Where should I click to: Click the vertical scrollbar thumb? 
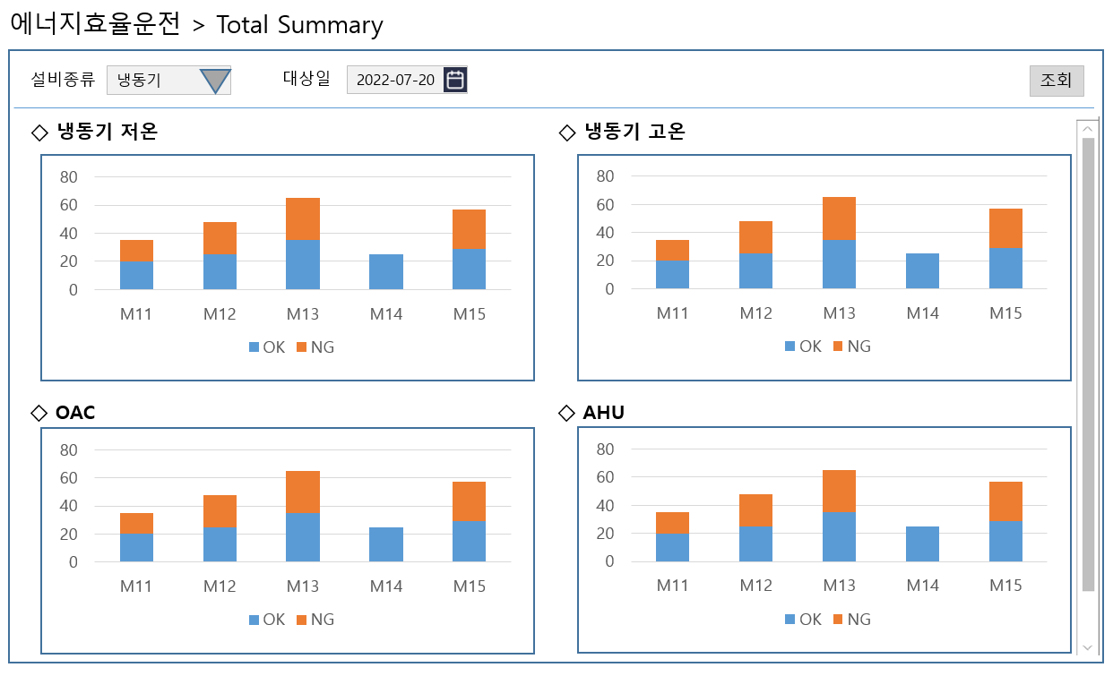click(x=1088, y=364)
